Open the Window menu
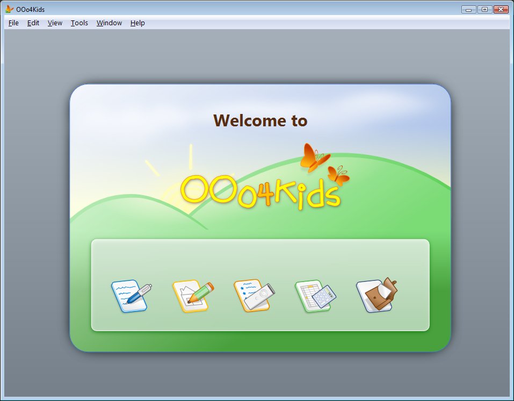The width and height of the screenshot is (514, 401). [x=109, y=23]
